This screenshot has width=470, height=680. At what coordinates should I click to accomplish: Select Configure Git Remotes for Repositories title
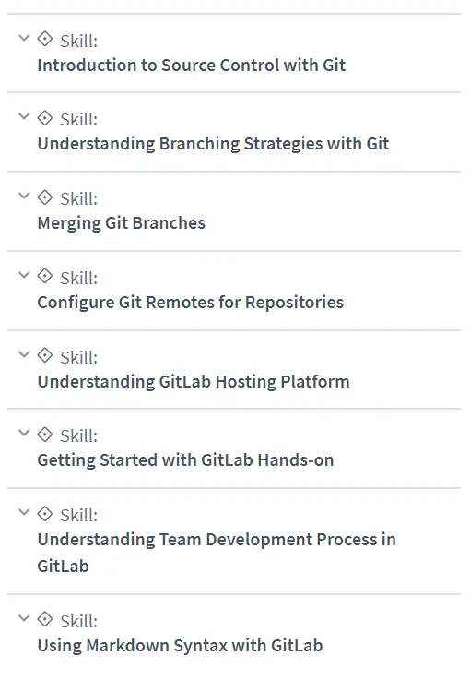pos(191,303)
